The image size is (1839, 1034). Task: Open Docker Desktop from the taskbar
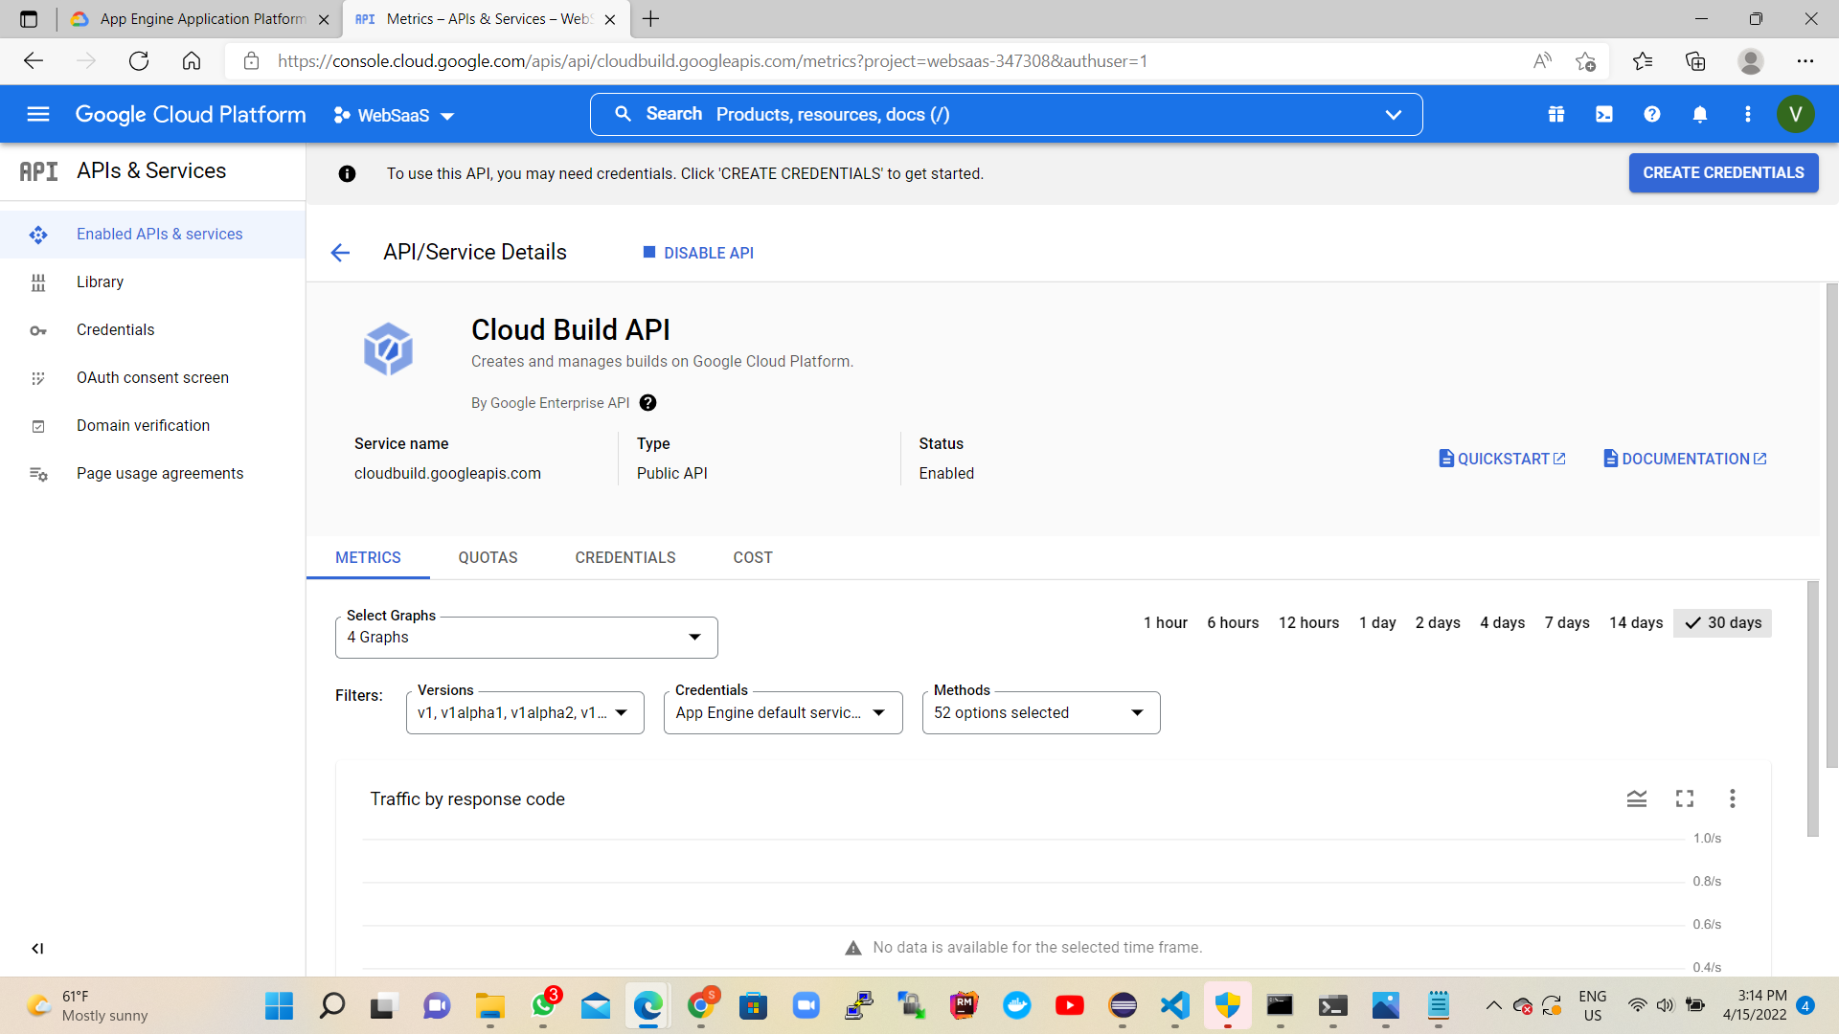click(1017, 1005)
